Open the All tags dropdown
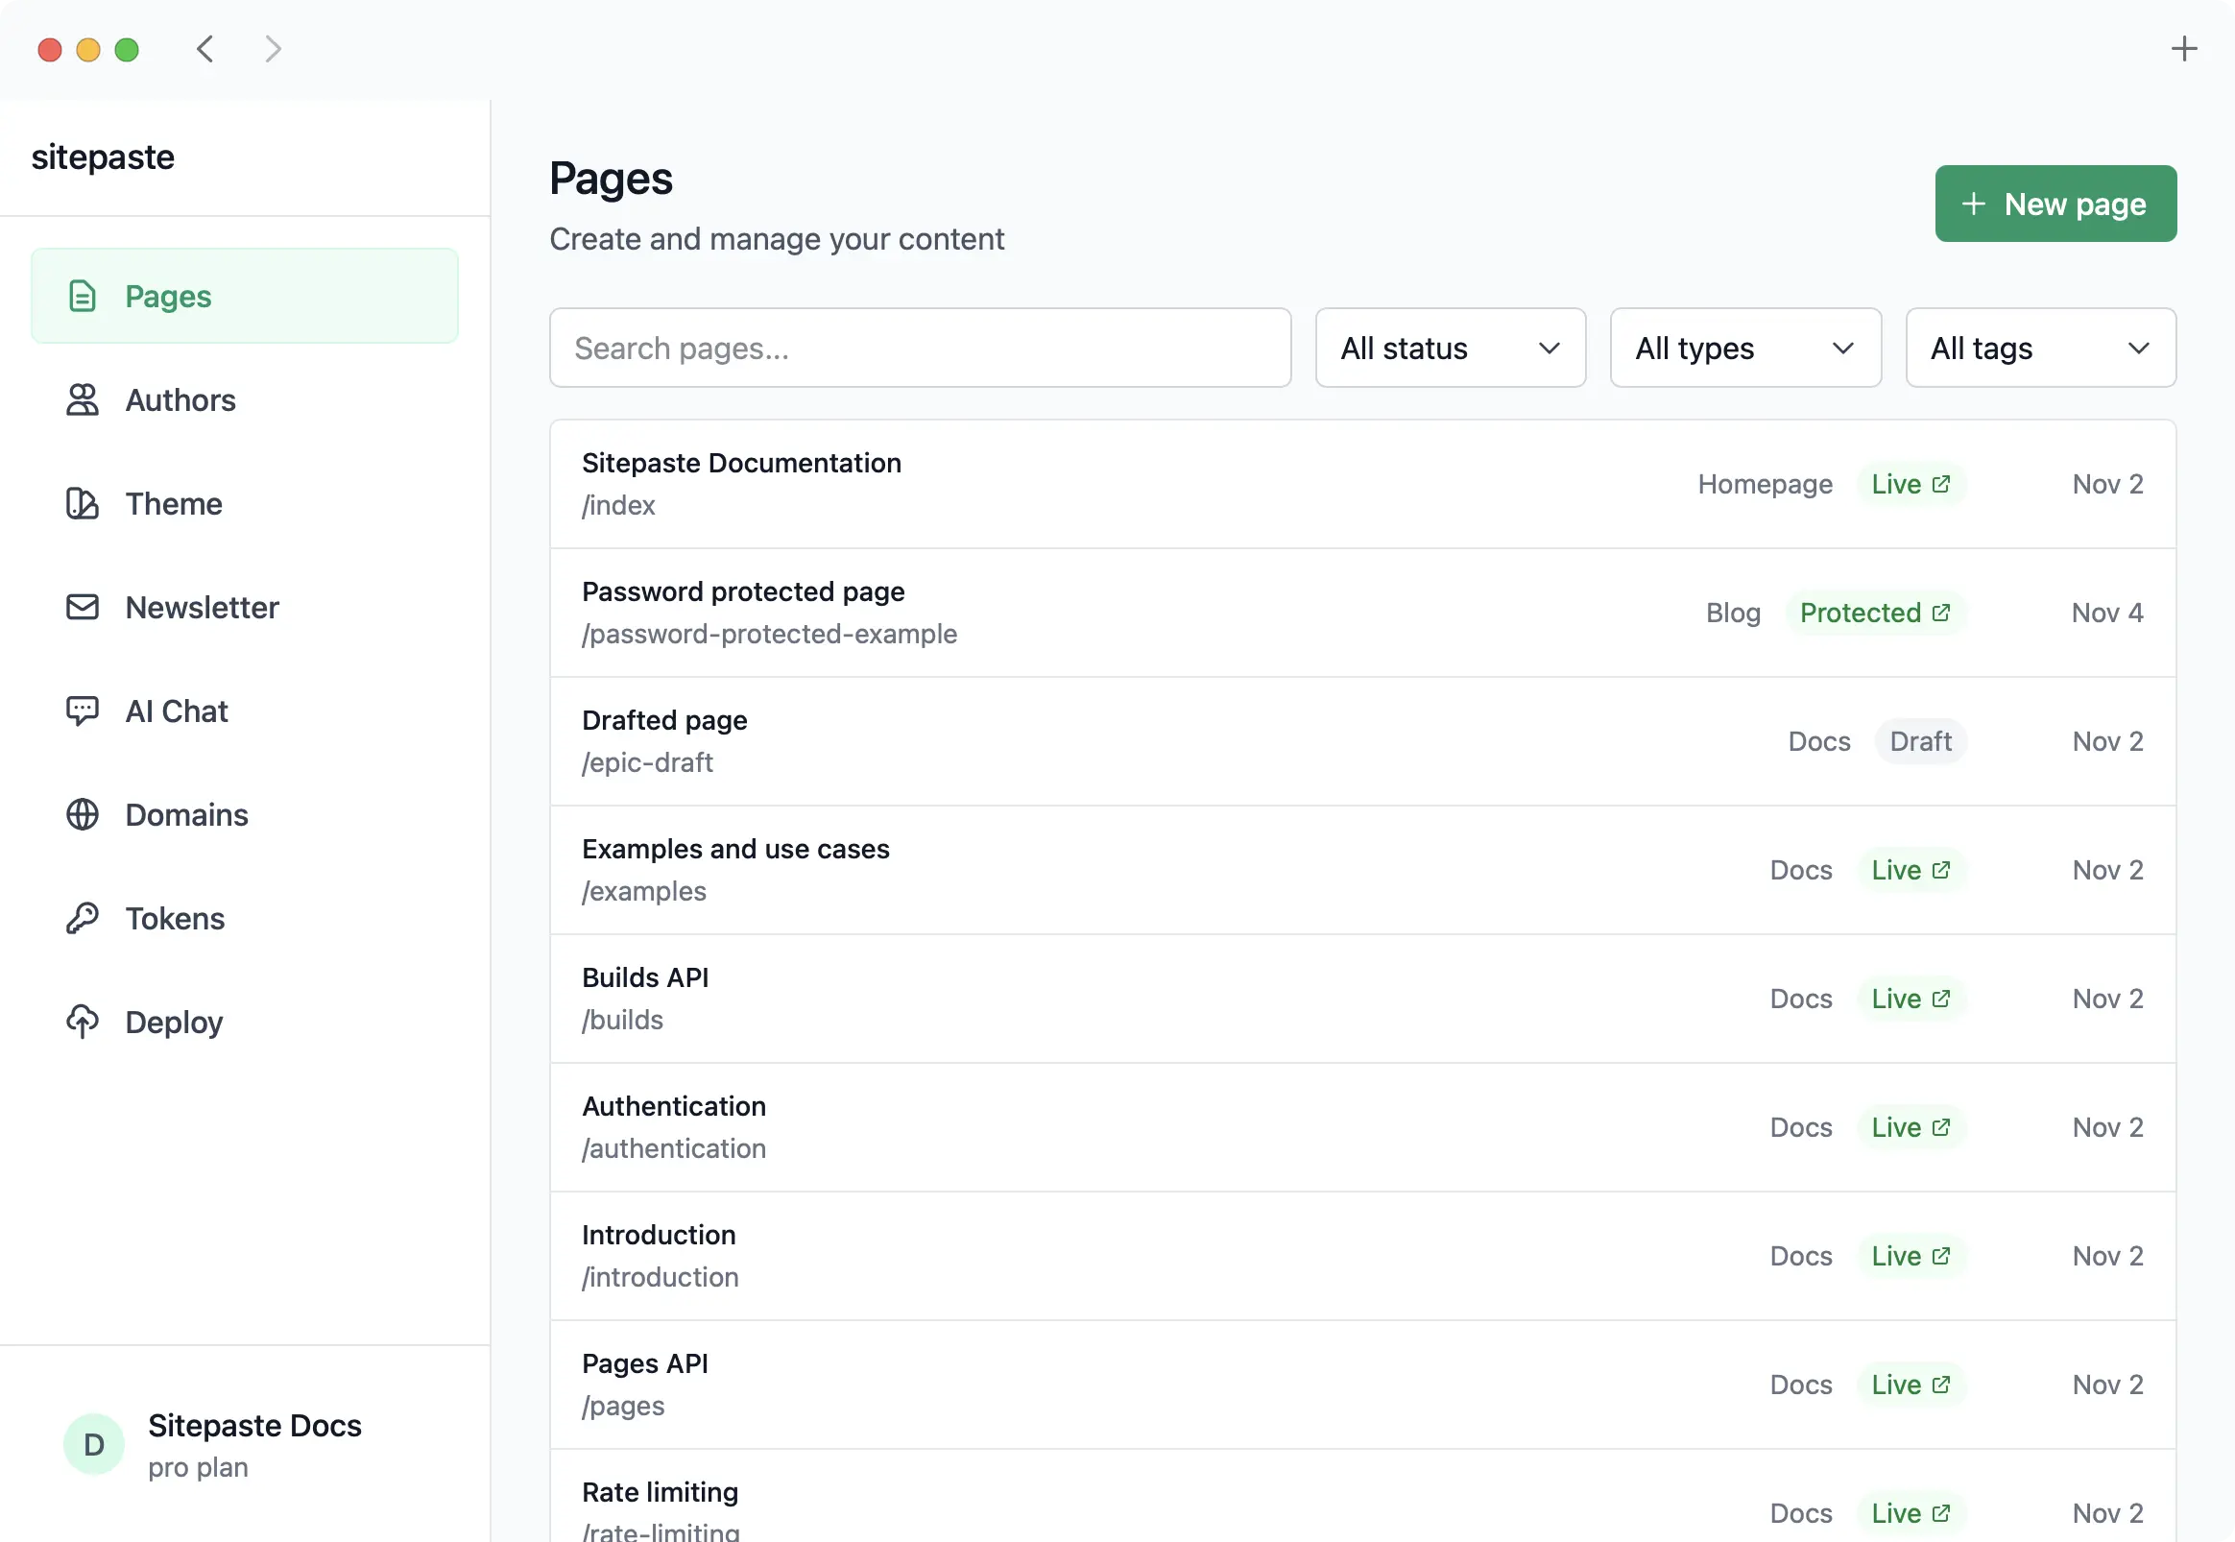Image resolution: width=2235 pixels, height=1542 pixels. click(x=2040, y=348)
